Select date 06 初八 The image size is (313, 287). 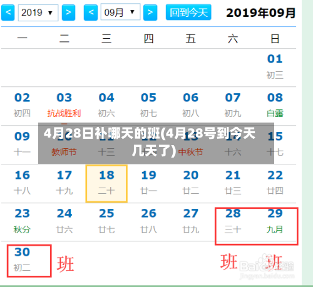click(x=191, y=106)
